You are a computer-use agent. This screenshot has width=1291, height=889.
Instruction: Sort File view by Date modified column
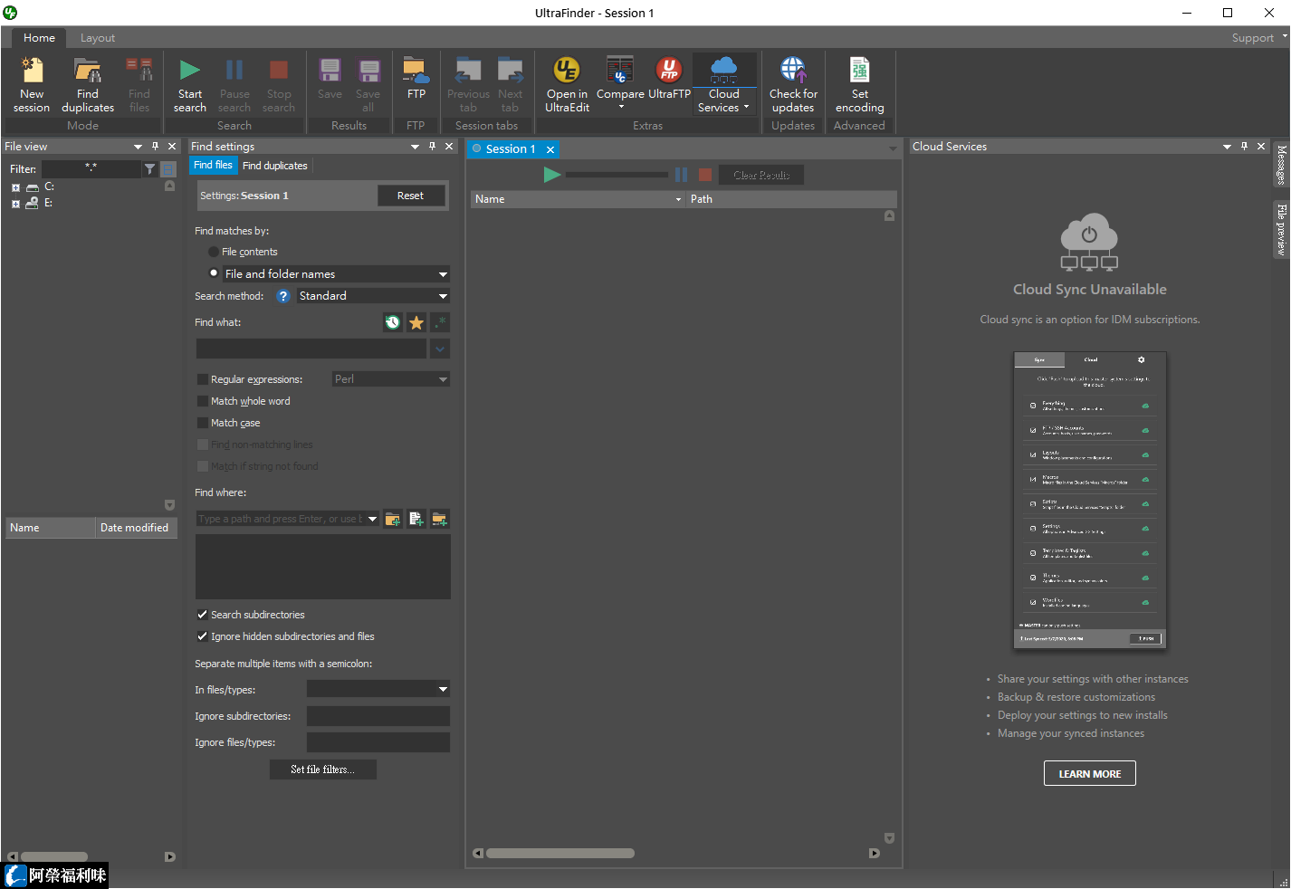136,528
